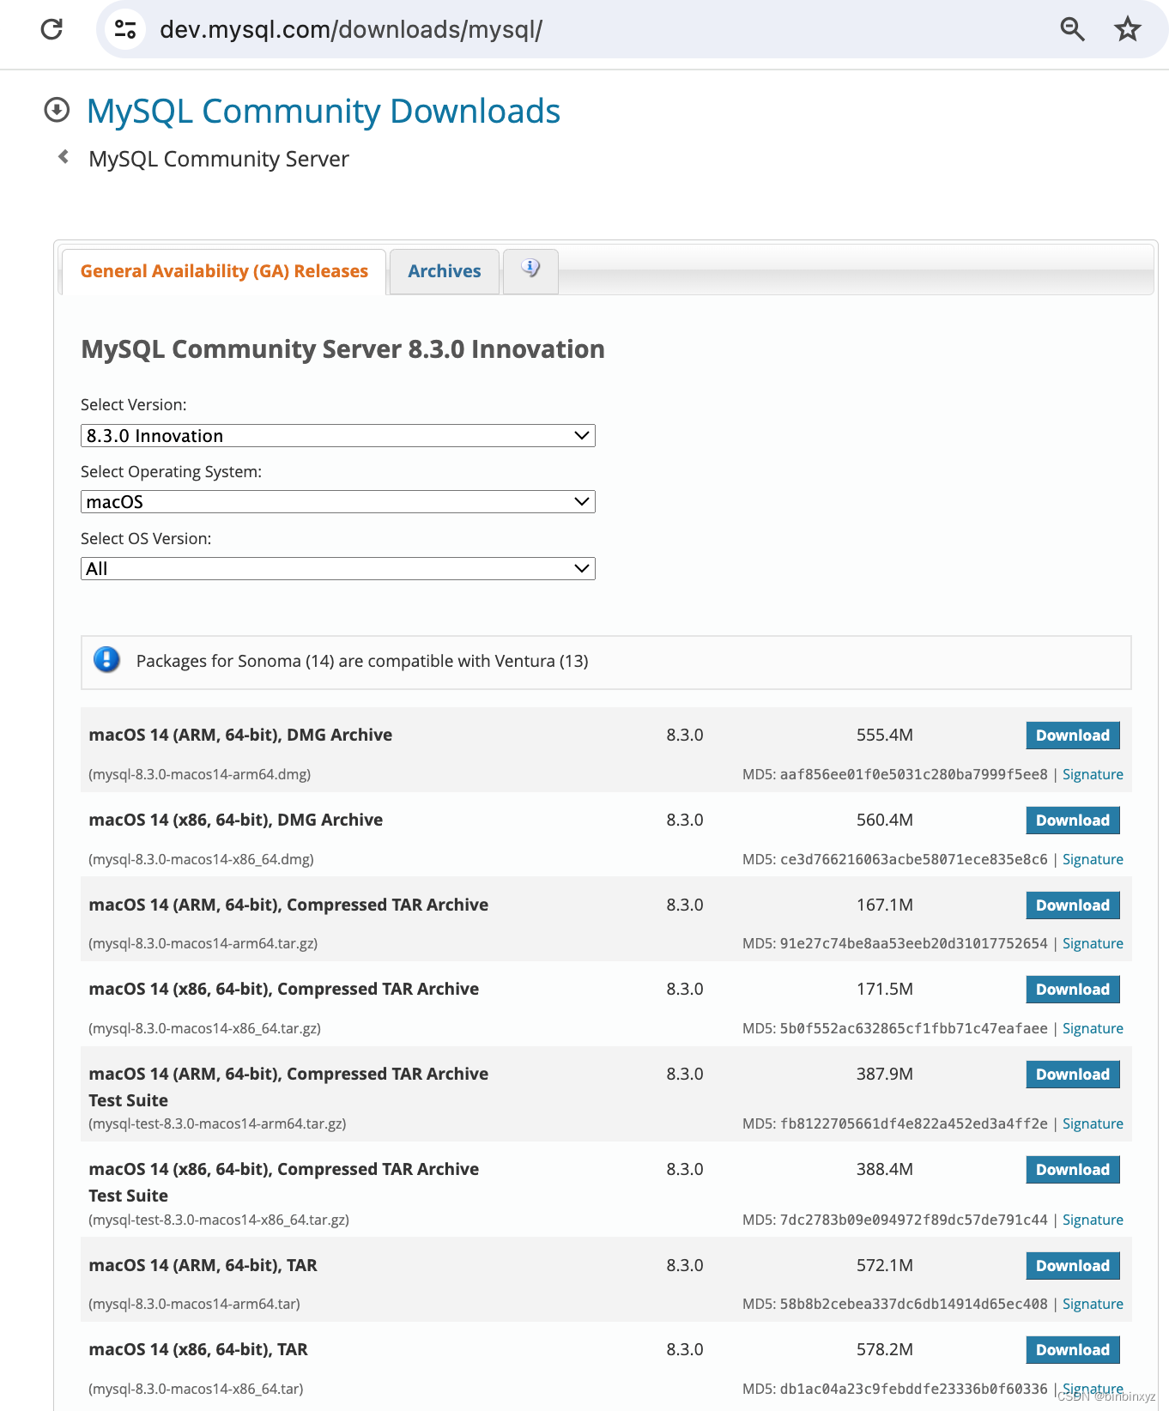Click MD5 hash 58b8b2cebea337dc6db14914d65ec408
1169x1411 pixels.
pos(914,1304)
